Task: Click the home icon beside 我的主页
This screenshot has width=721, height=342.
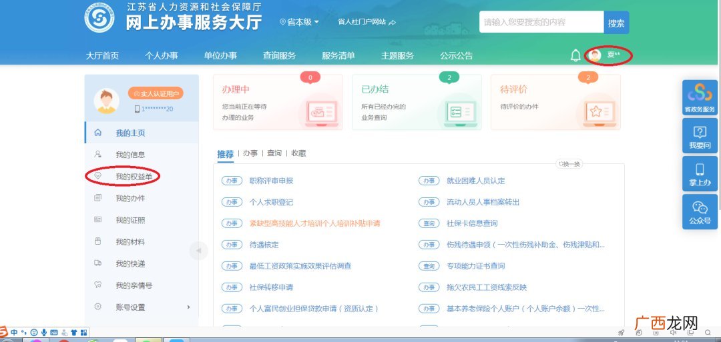Action: [x=97, y=133]
